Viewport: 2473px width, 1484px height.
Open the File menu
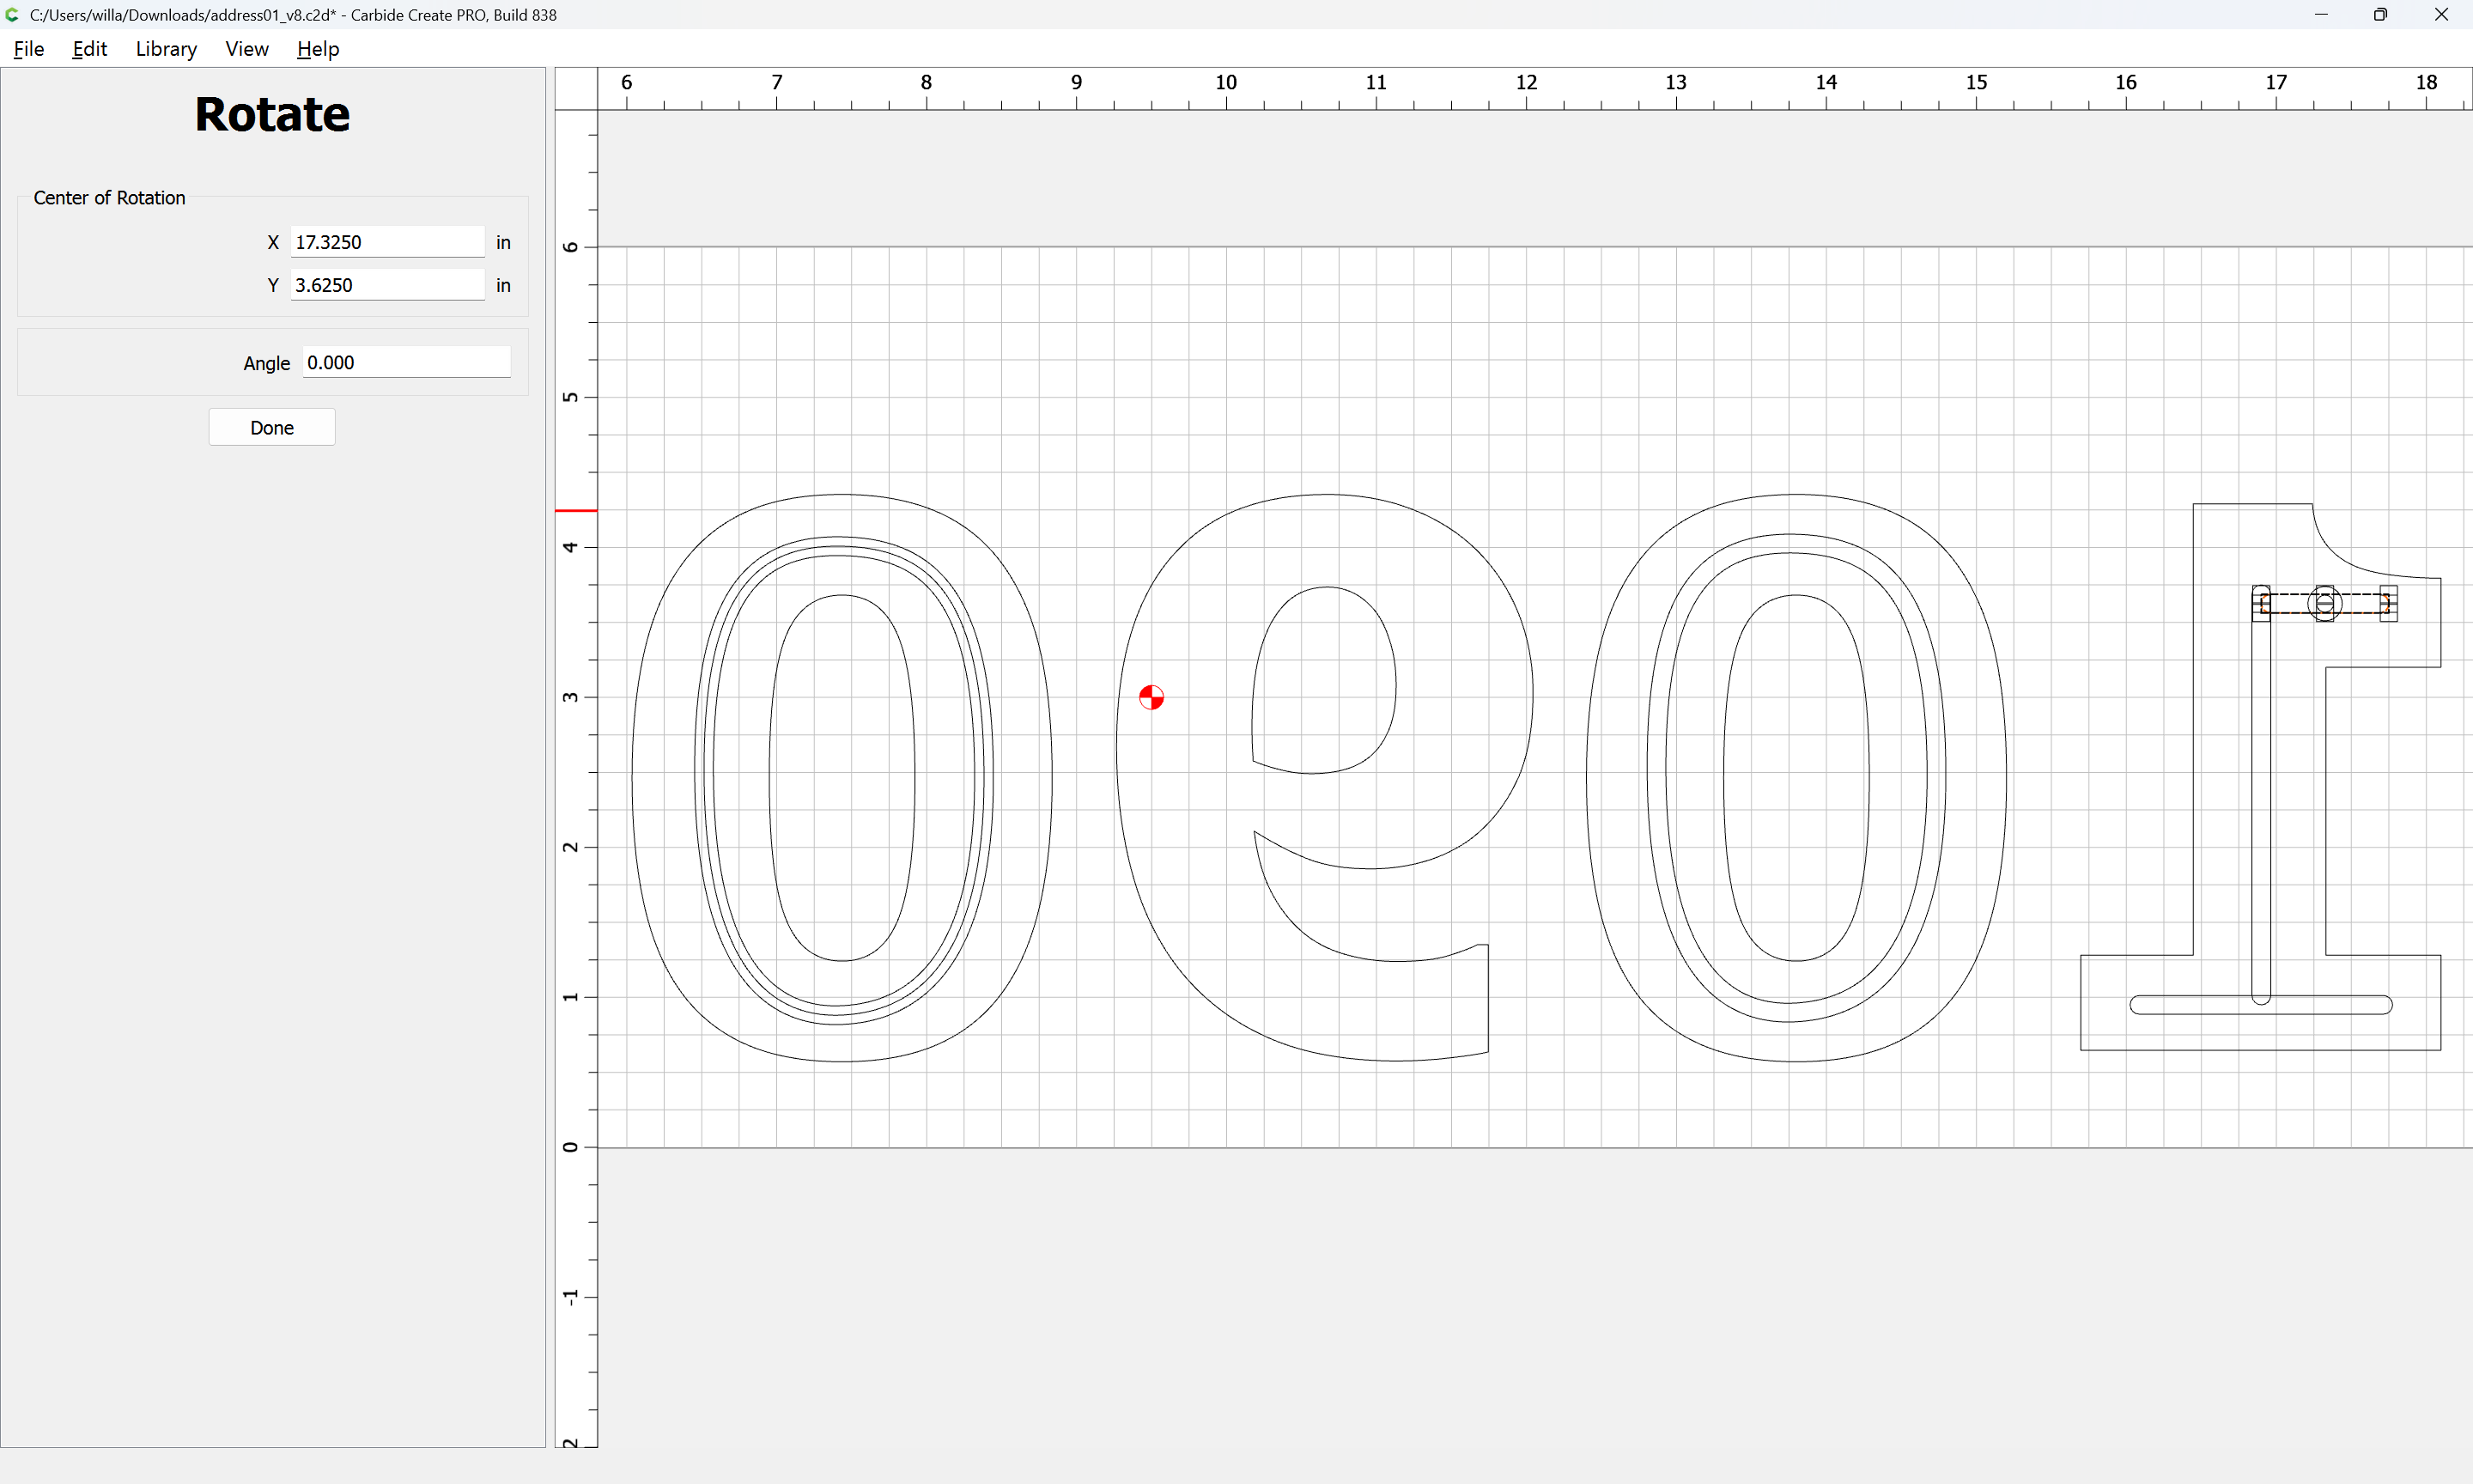click(29, 49)
